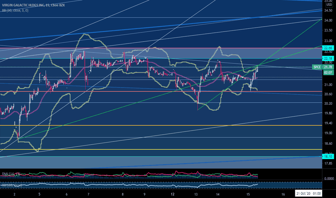Click the date label 15 on the time axis
The height and width of the screenshot is (198, 336).
(248, 194)
